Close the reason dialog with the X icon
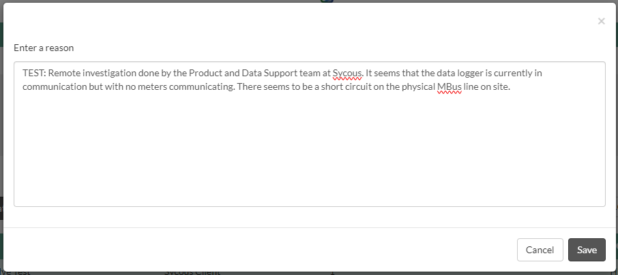This screenshot has width=618, height=275. (601, 21)
